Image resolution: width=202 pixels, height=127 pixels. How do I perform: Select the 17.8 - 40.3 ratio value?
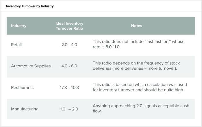[69, 87]
